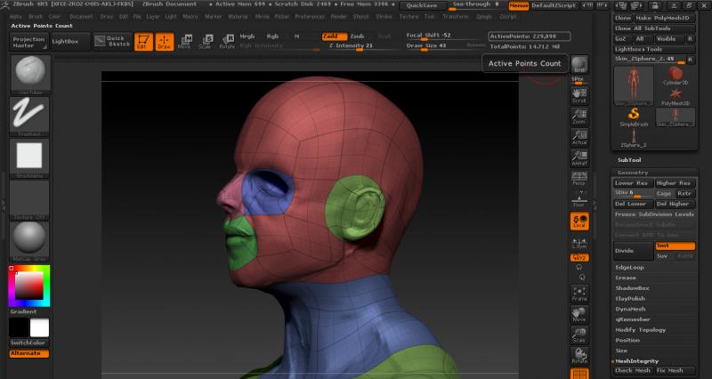Toggle the Smt smoothing option
This screenshot has width=712, height=379.
point(675,246)
